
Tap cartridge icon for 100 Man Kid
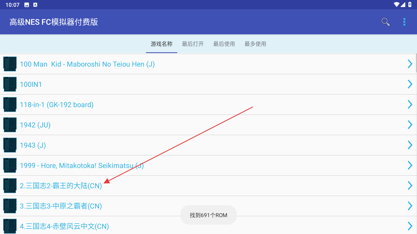10,64
